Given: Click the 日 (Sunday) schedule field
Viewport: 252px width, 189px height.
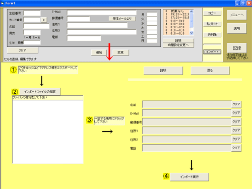Looking at the screenshot, I should 152,40.
